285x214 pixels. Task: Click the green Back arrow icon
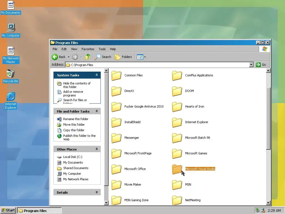tap(55, 57)
